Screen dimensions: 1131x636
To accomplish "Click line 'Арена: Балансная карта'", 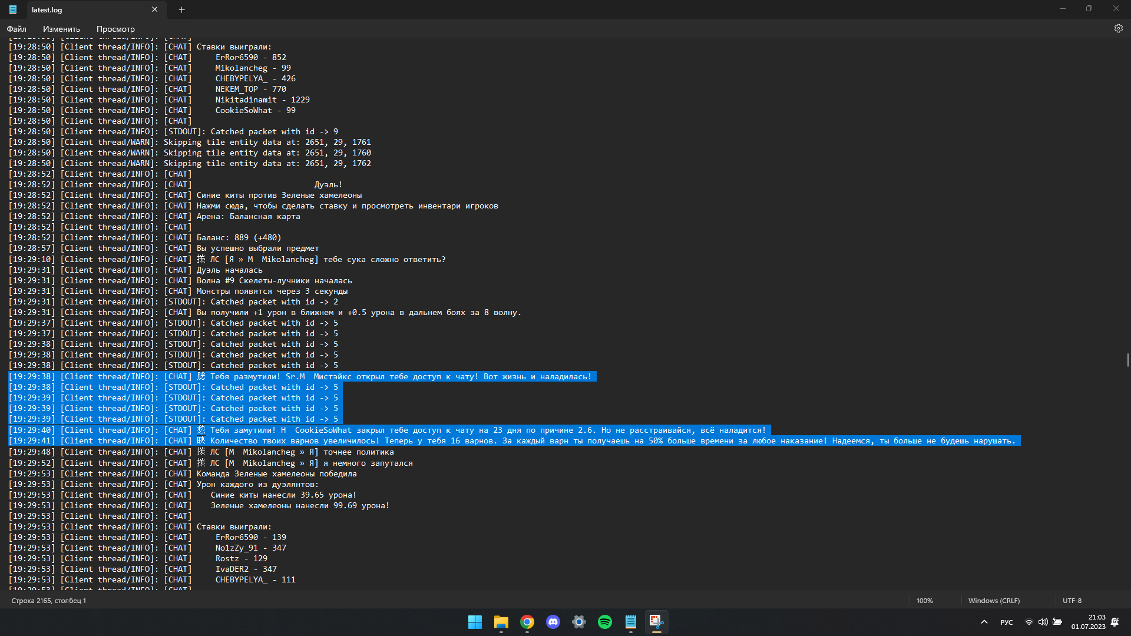I will click(x=154, y=216).
